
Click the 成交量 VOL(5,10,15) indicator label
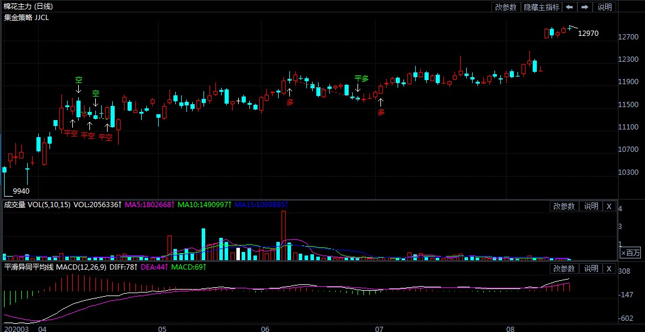tap(37, 205)
